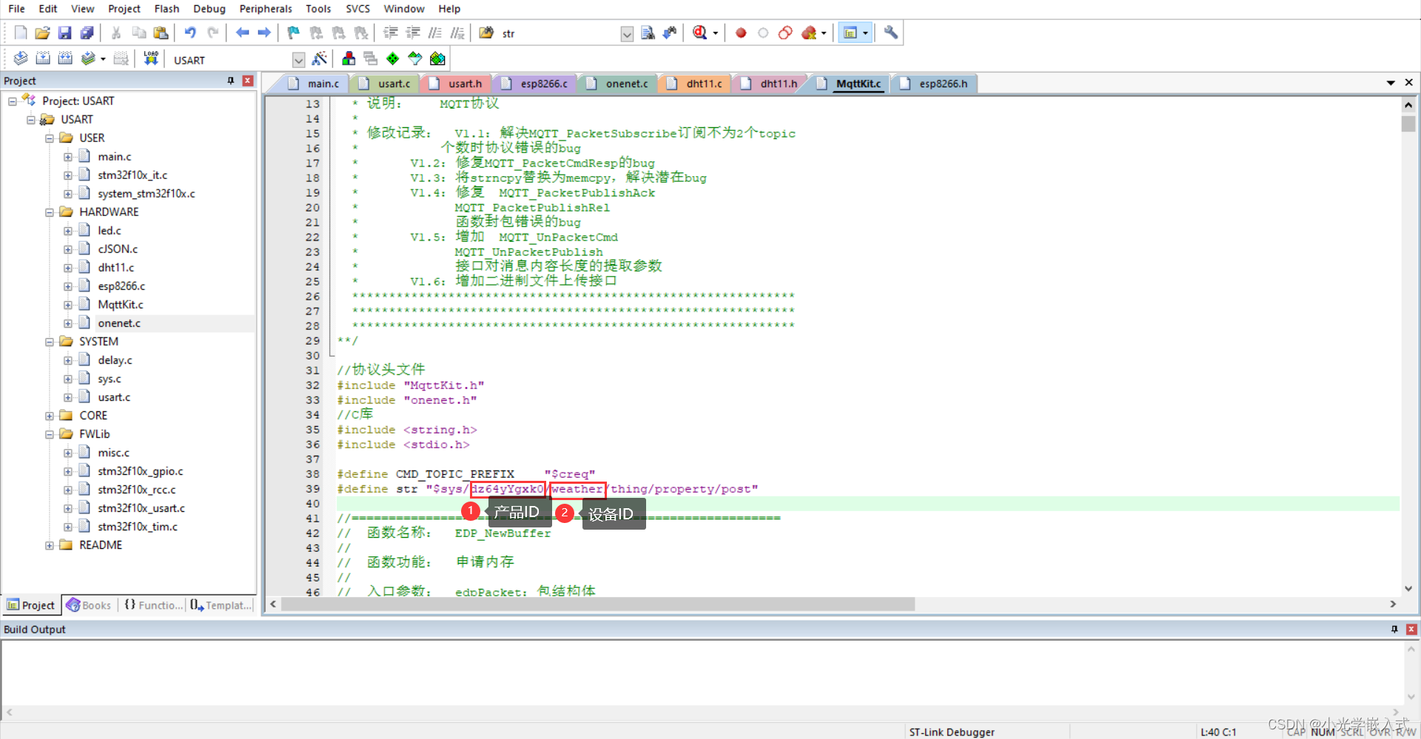Expand the CORE folder
This screenshot has width=1421, height=739.
[x=50, y=416]
